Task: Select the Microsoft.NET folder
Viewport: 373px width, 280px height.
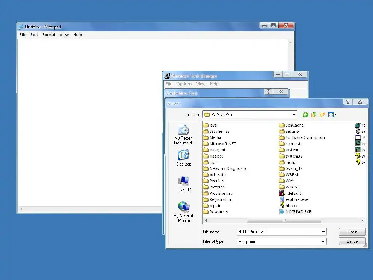Action: click(220, 144)
